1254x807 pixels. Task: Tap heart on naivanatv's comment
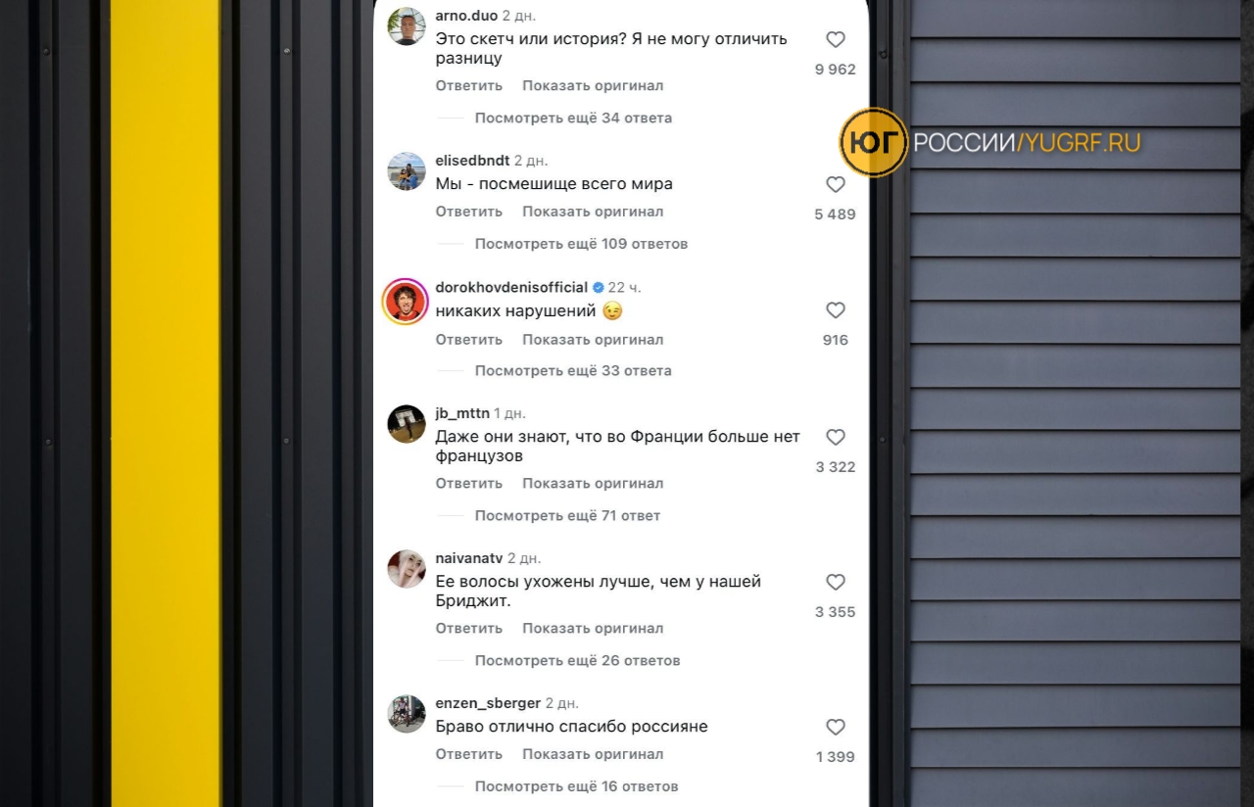(x=835, y=583)
